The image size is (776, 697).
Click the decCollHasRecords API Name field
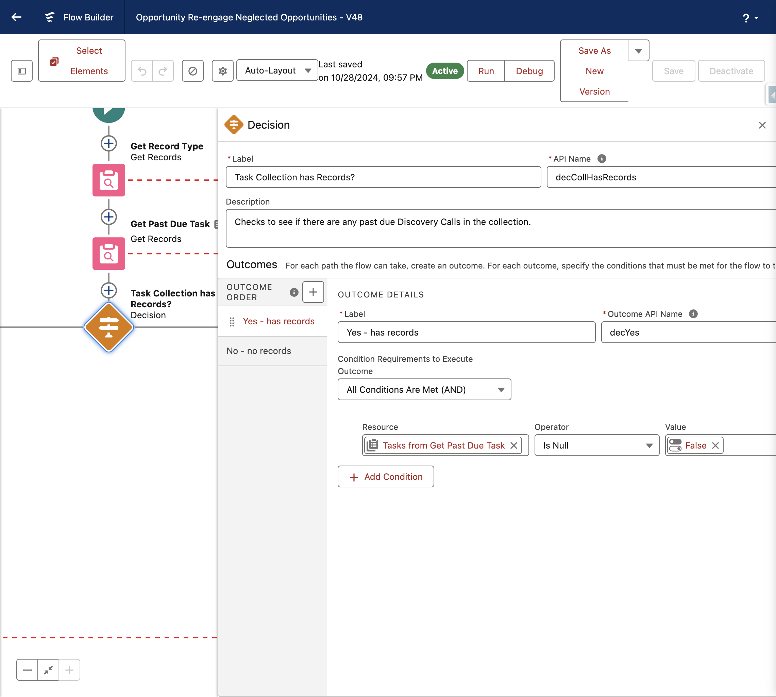point(662,177)
